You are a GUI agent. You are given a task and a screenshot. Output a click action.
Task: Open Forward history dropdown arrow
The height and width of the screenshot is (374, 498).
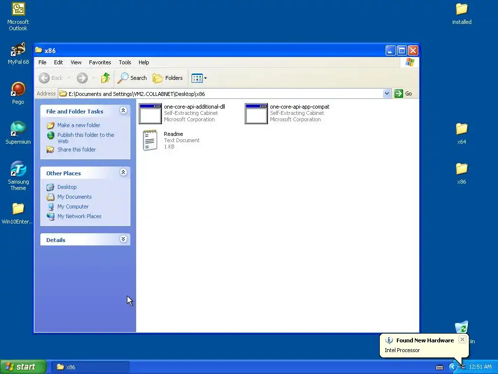click(x=93, y=78)
